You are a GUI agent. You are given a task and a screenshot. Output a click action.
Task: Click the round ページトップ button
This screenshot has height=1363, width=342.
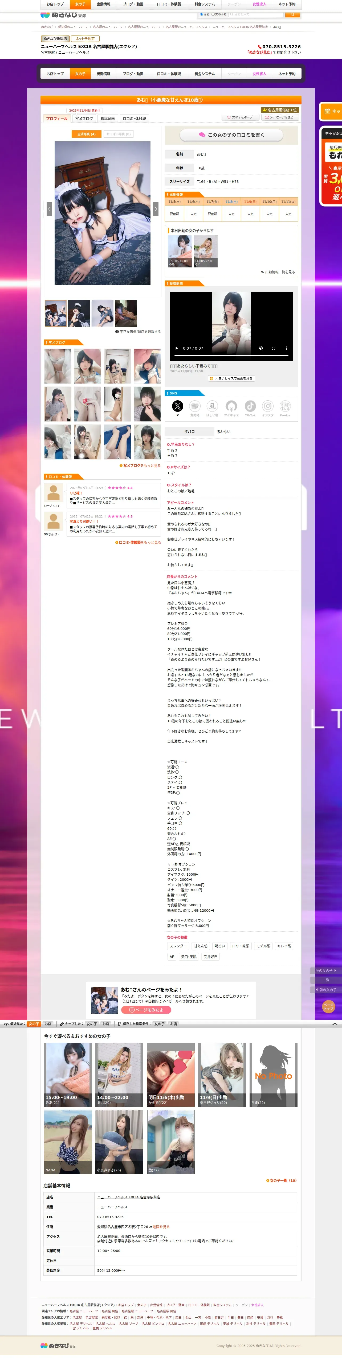point(328,1006)
